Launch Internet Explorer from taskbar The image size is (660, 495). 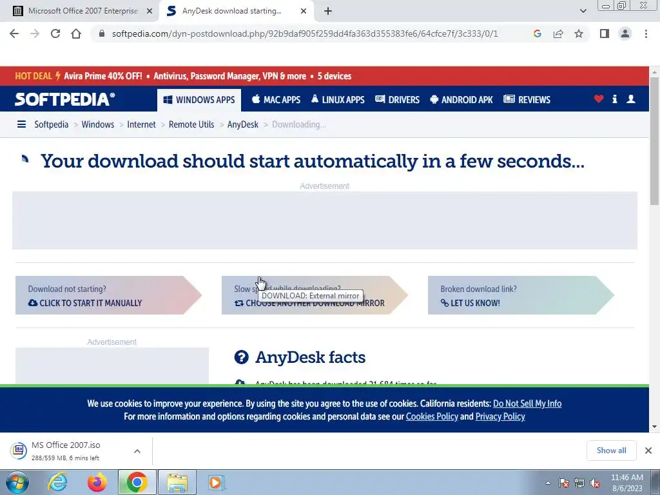(57, 482)
